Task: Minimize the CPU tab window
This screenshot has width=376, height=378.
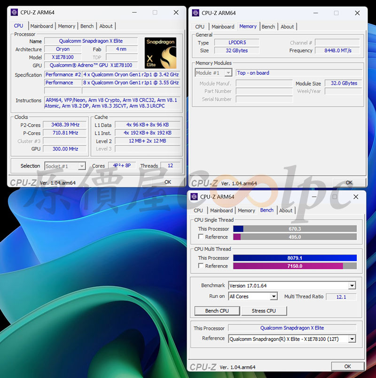Action: [x=134, y=12]
